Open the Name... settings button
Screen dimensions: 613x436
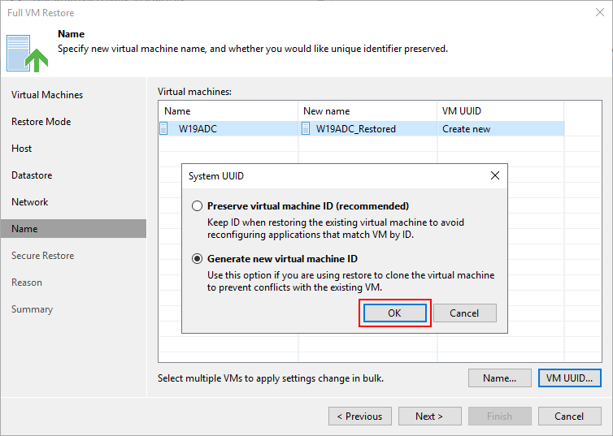click(500, 378)
